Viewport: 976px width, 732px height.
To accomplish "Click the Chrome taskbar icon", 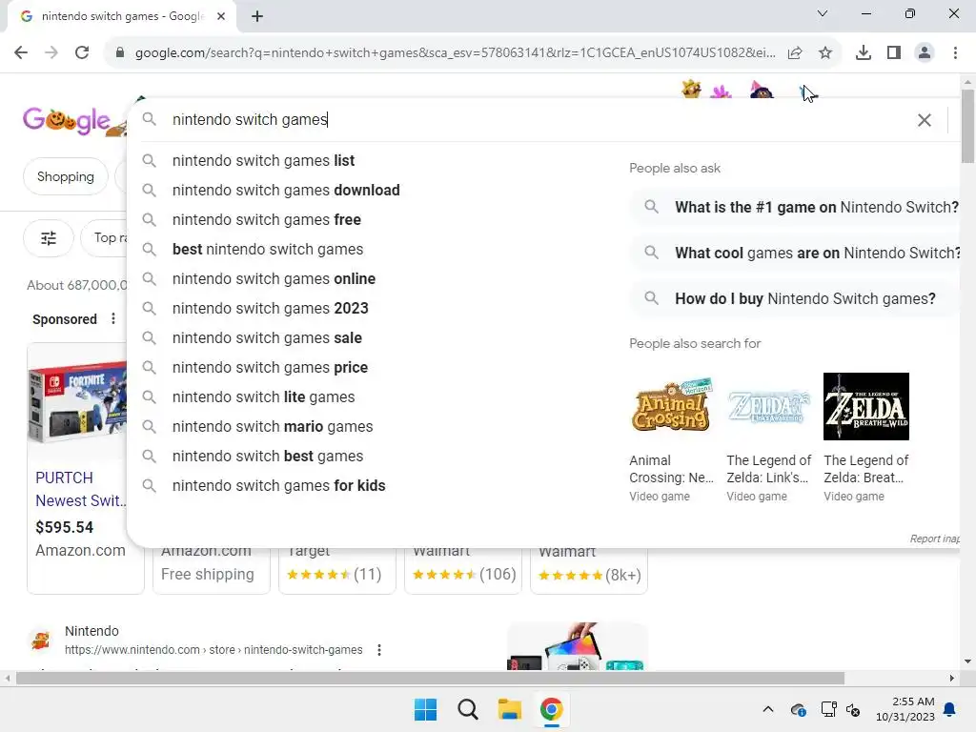I will click(552, 709).
